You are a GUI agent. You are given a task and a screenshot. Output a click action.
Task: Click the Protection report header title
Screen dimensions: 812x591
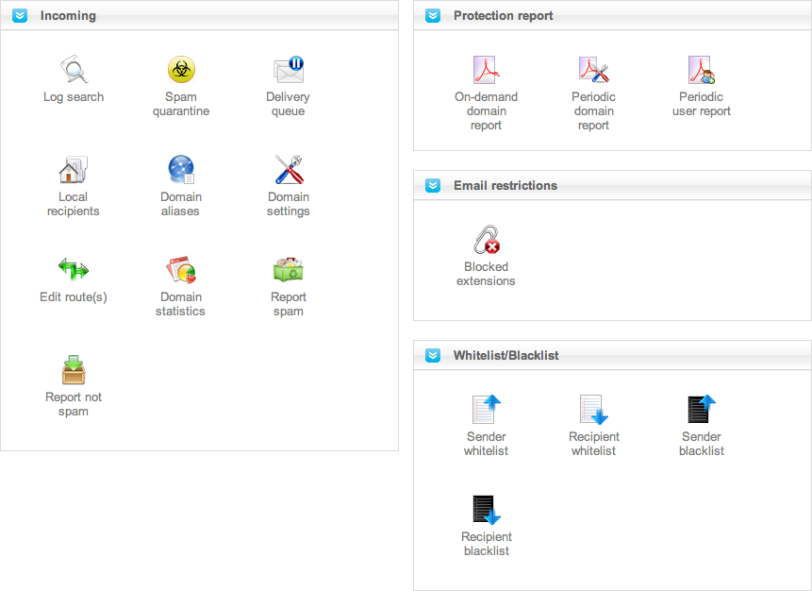(504, 15)
